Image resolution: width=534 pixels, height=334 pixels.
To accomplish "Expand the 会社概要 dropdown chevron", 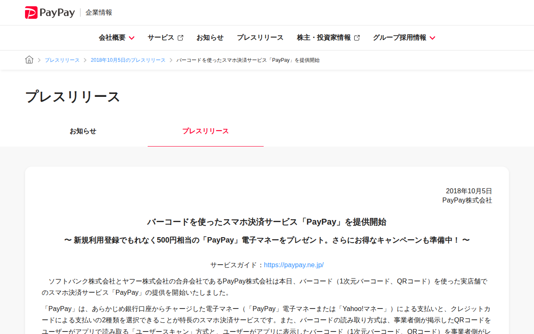I will (x=131, y=38).
